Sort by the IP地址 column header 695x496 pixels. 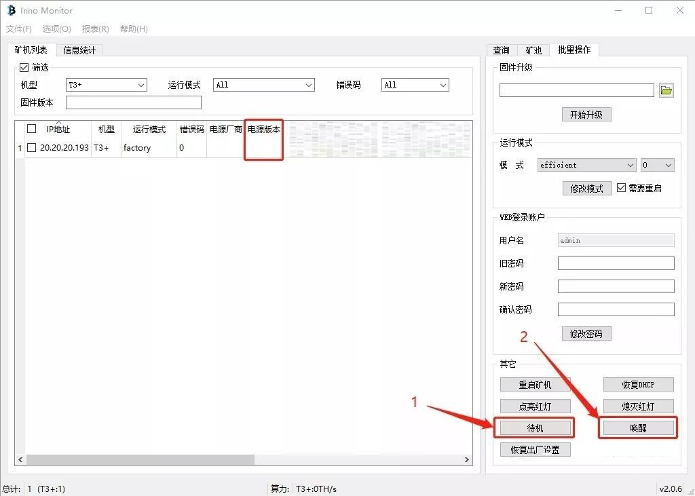pos(58,129)
